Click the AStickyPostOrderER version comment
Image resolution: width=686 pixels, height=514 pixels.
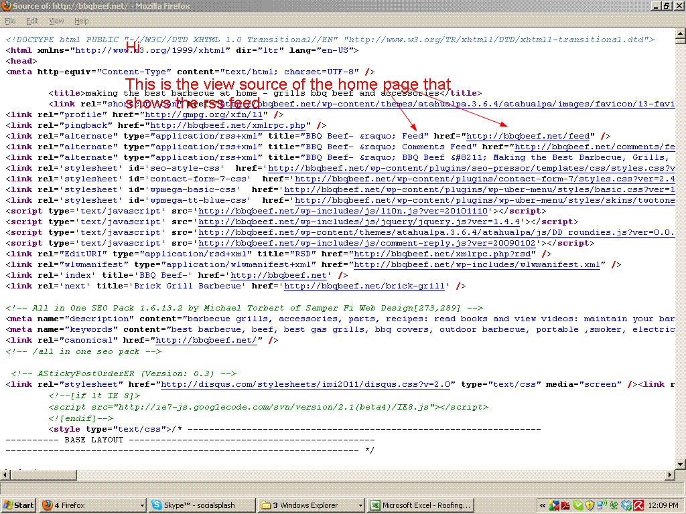pyautogui.click(x=123, y=373)
